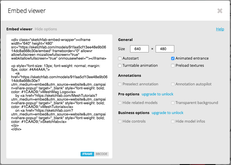Screen dimensions: 231x165
Task: Enable the Turntable animation checkbox
Action: click(x=120, y=66)
